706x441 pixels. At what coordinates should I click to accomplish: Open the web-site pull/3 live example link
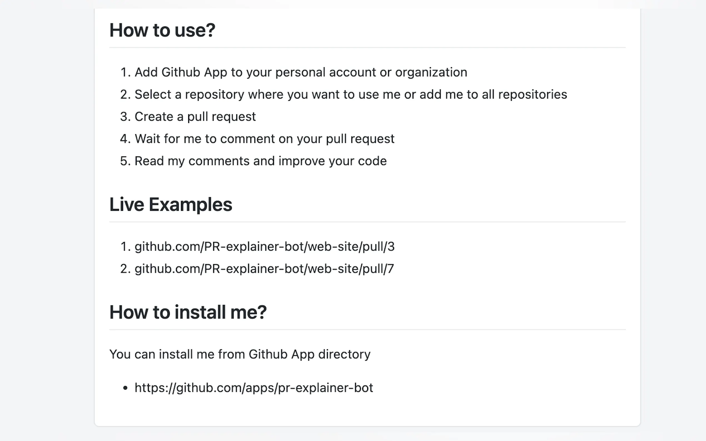[x=264, y=247]
